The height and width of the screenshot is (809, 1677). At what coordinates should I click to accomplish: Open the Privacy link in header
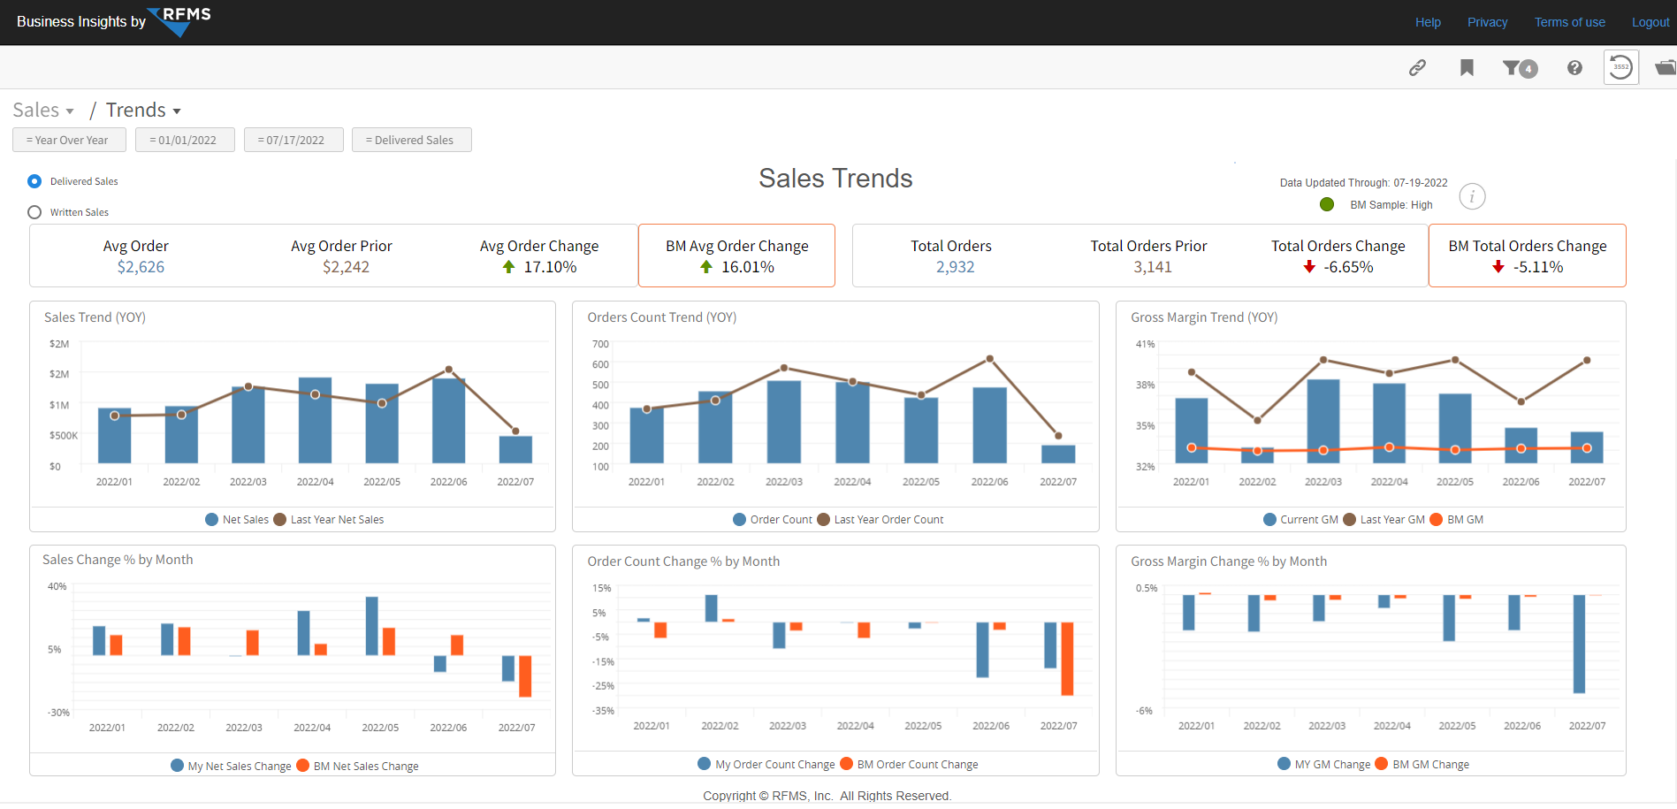[x=1488, y=22]
